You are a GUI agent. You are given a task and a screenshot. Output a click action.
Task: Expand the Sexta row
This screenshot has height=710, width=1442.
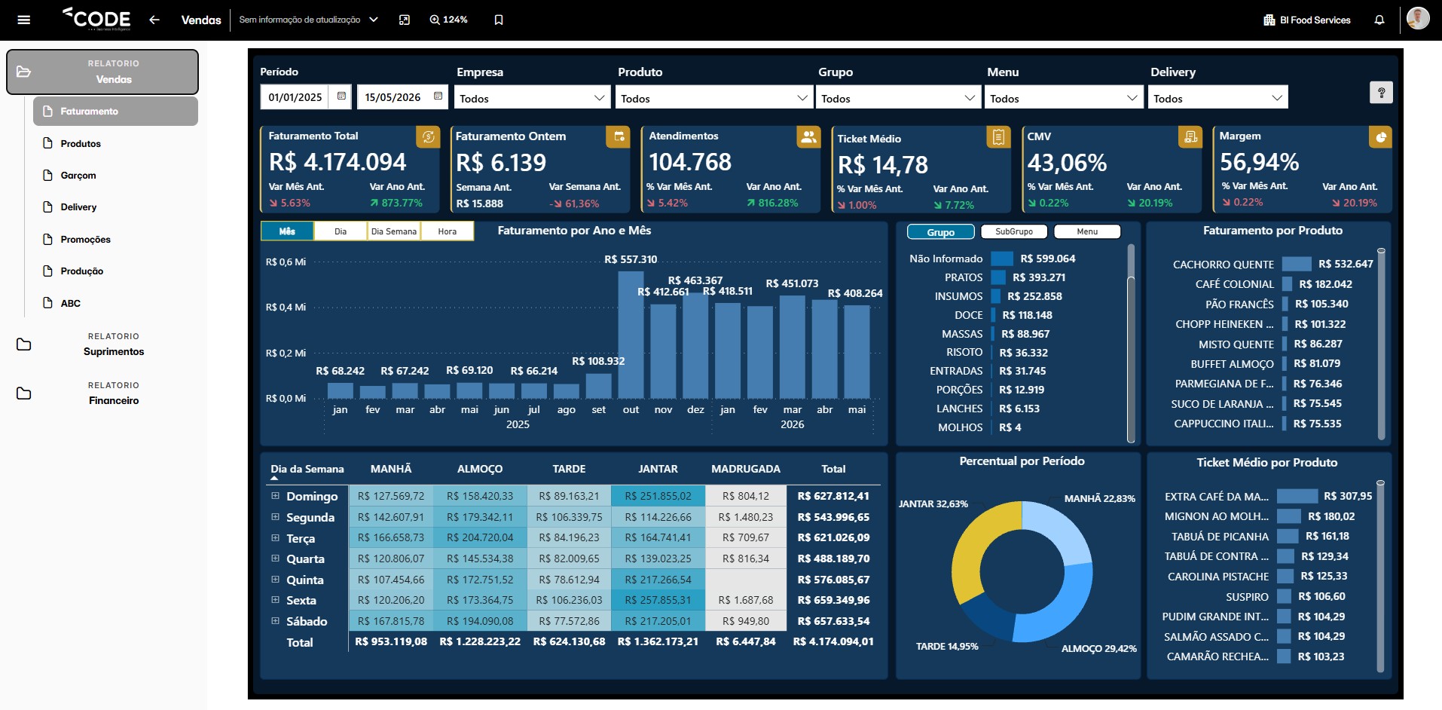276,600
